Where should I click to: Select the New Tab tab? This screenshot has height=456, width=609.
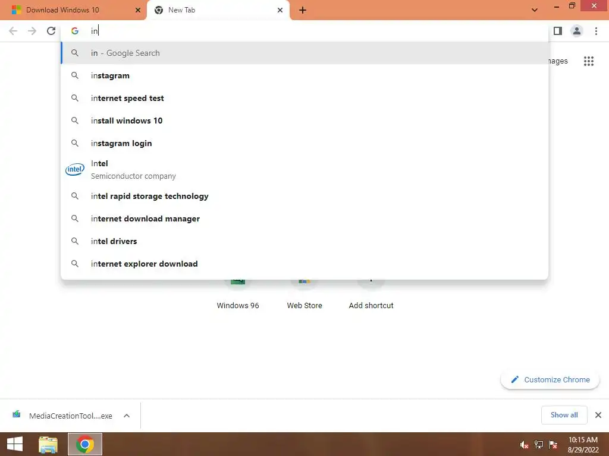pyautogui.click(x=218, y=10)
